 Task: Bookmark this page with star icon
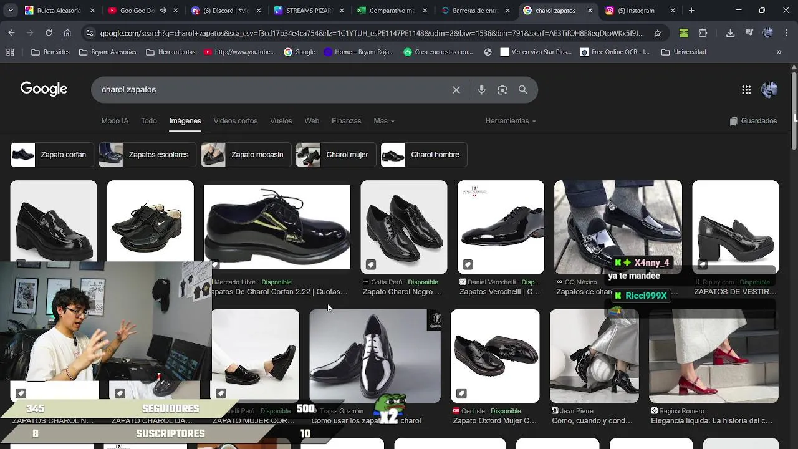click(x=657, y=33)
